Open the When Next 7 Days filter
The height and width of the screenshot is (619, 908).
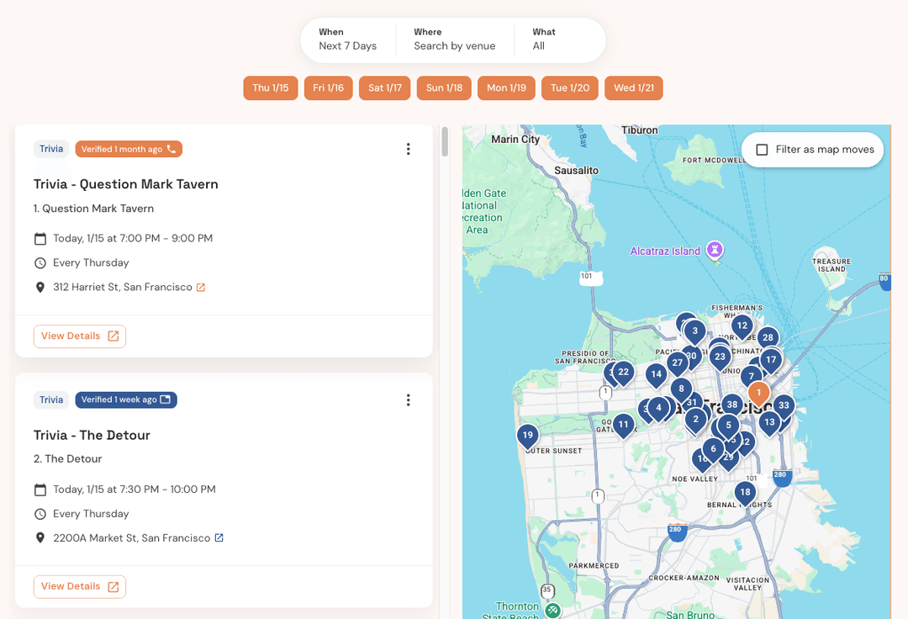(349, 40)
